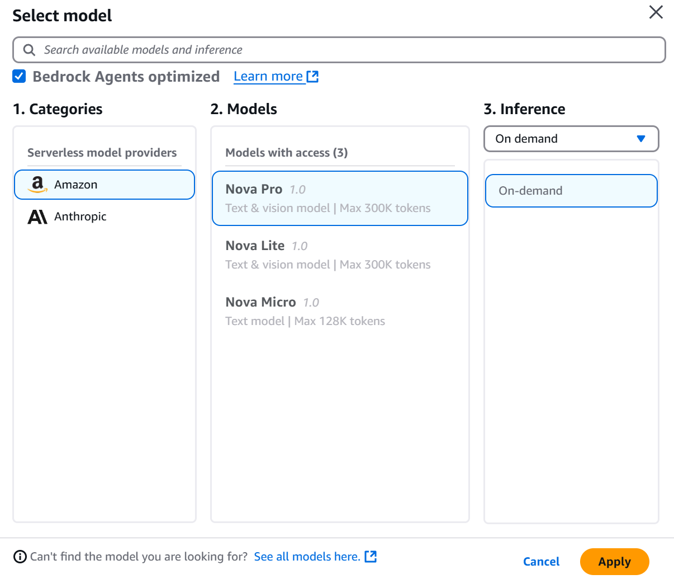The width and height of the screenshot is (674, 579).
Task: Uncheck Bedrock Agents optimized checkbox
Action: [20, 77]
